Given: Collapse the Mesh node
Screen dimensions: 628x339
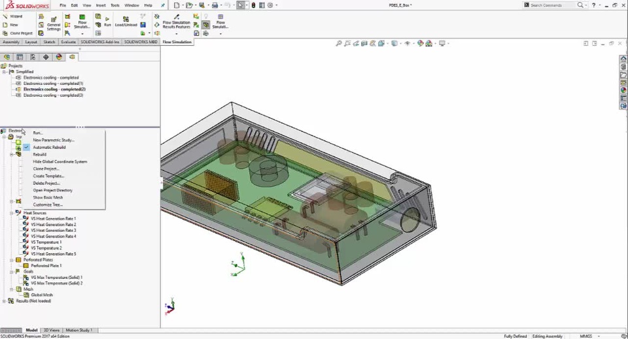Looking at the screenshot, I should click(x=12, y=289).
